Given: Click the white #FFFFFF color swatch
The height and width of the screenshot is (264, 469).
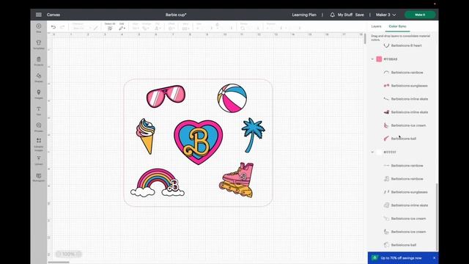Looking at the screenshot, I should [379, 152].
